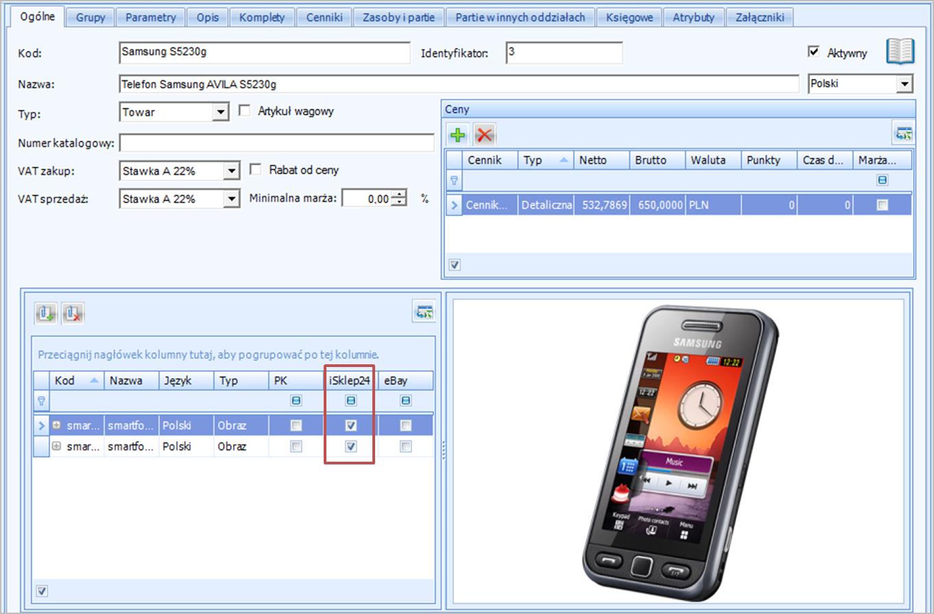Click the 650,0000 Brutto cell
This screenshot has width=934, height=614.
657,204
